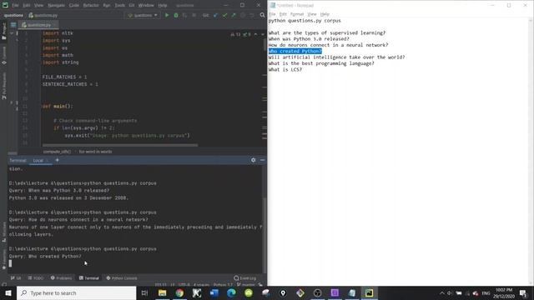Open Search Everywhere magnifier in PyCharm
Viewport: 534px width, 300px height.
[262, 15]
